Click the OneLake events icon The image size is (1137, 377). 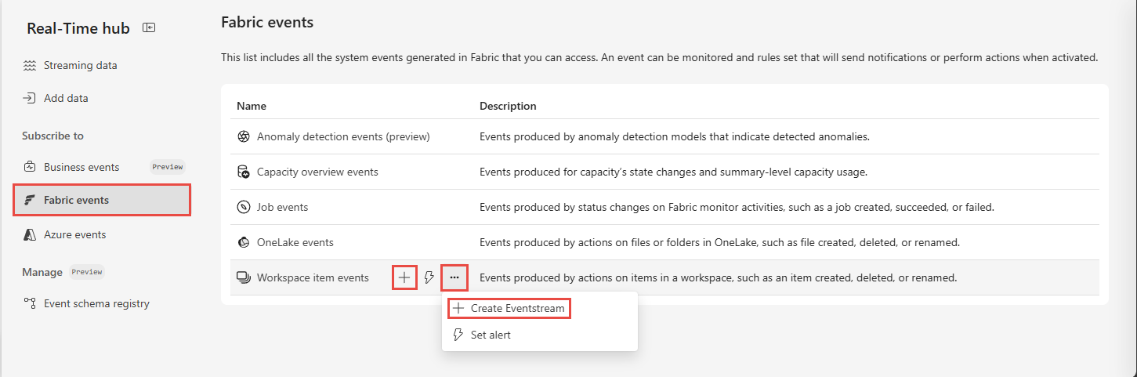point(243,242)
